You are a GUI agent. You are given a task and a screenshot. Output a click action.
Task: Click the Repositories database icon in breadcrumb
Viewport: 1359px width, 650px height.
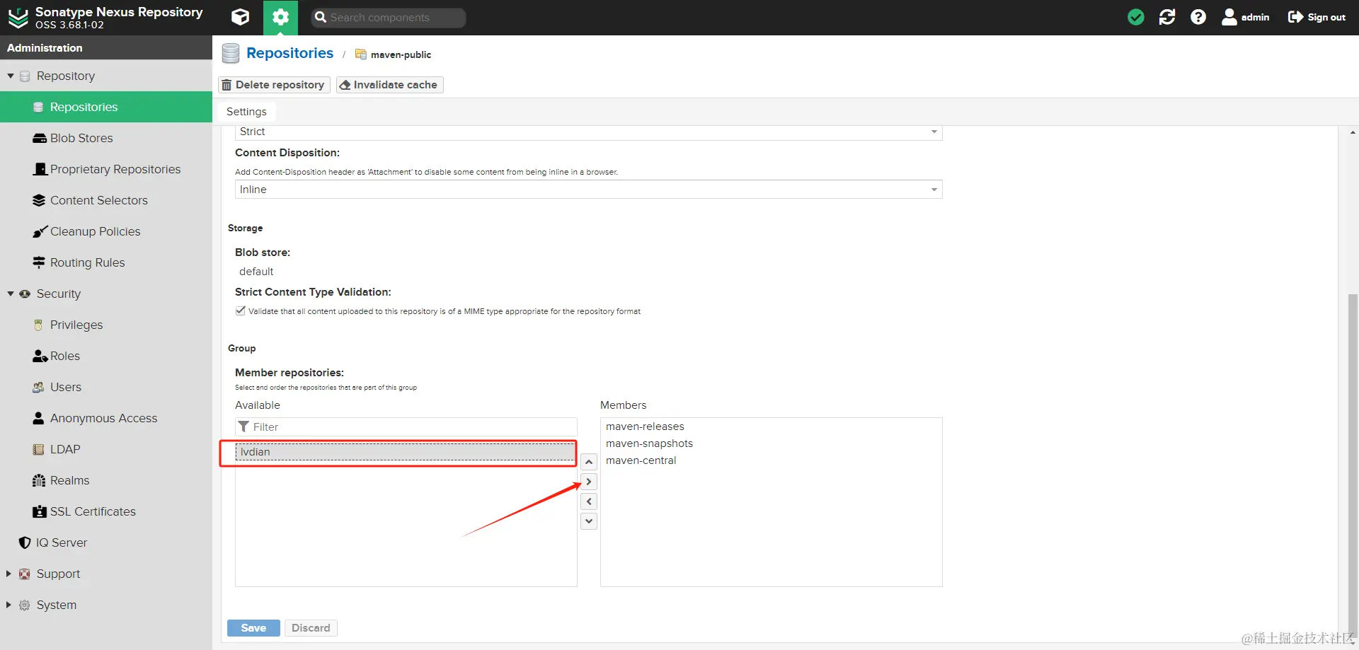coord(231,53)
